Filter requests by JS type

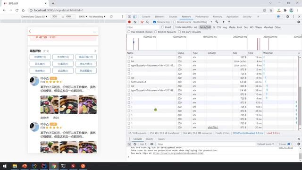214,27
